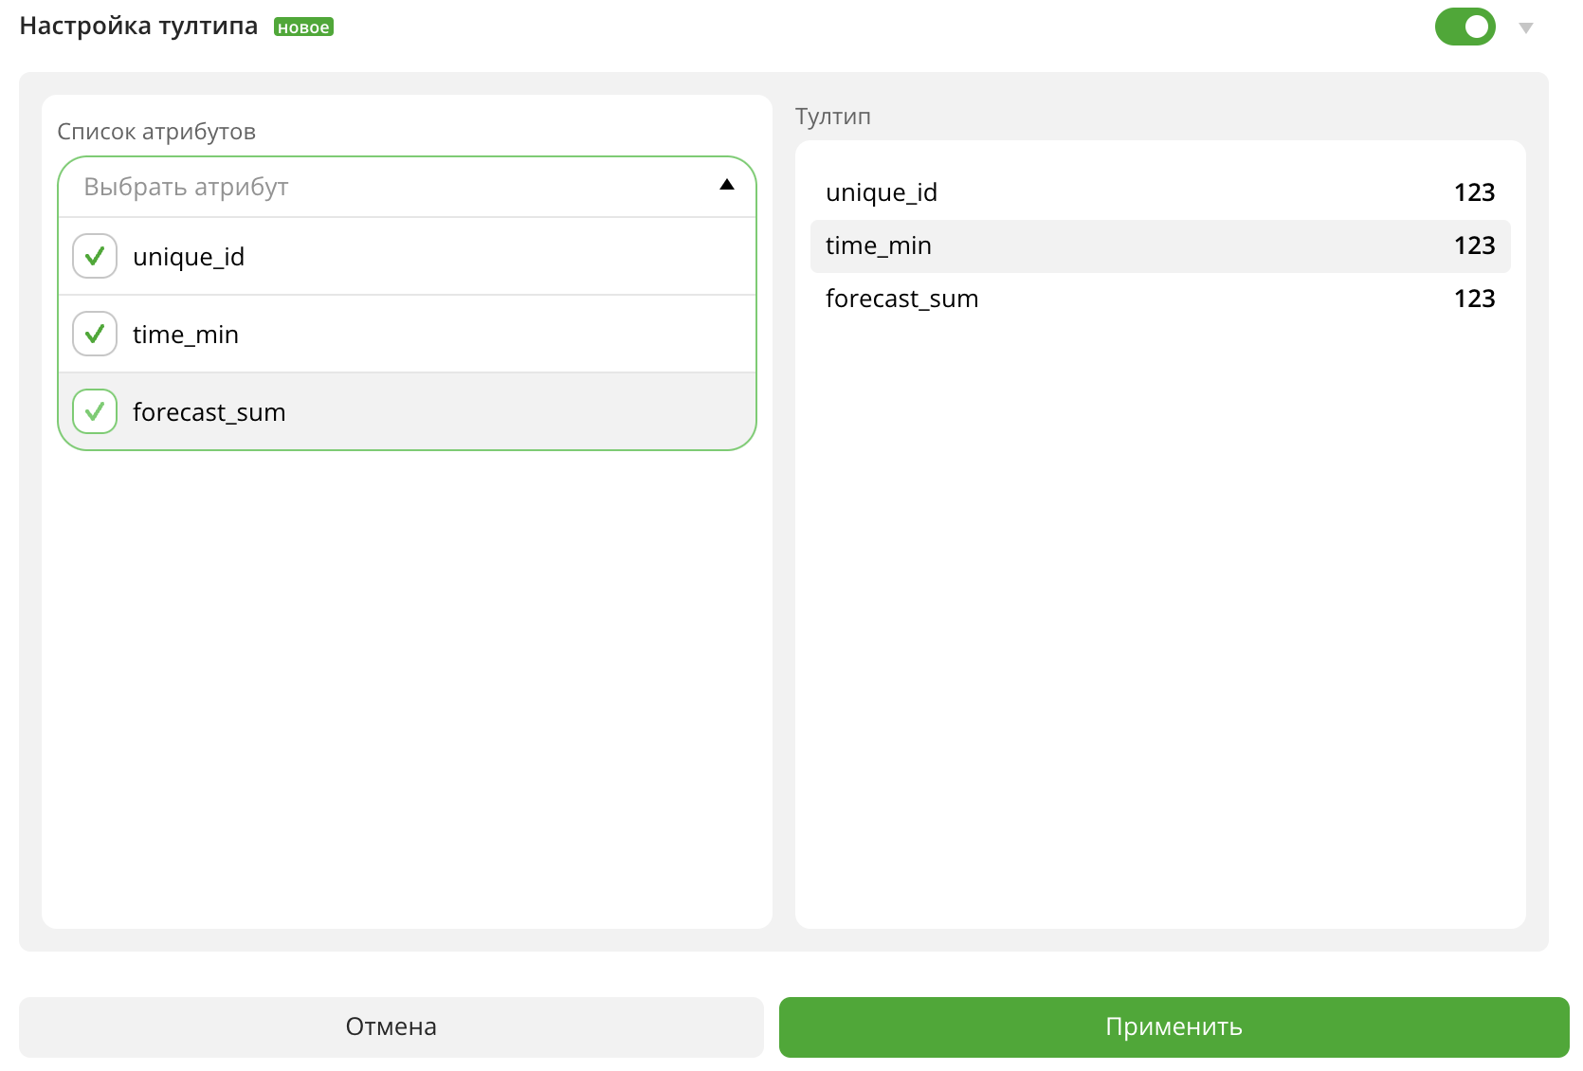
Task: Collapse the attribute dropdown triangle arrow
Action: click(x=727, y=185)
